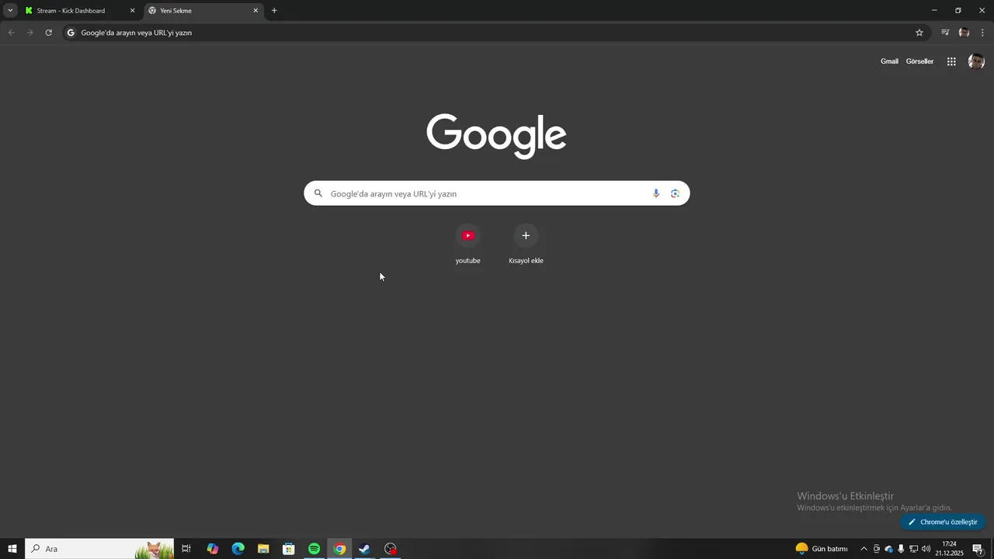
Task: Click the Meet Now camera tray icon
Action: click(877, 549)
